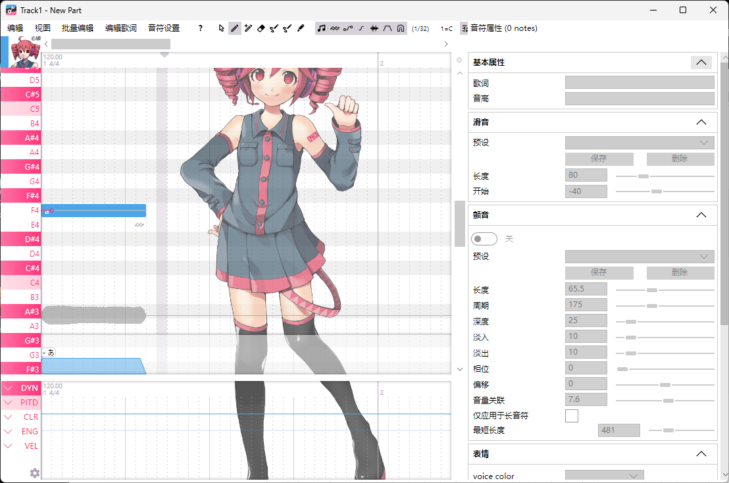Viewport: 729px width, 483px height.
Task: Open the voice color dropdown
Action: click(604, 474)
